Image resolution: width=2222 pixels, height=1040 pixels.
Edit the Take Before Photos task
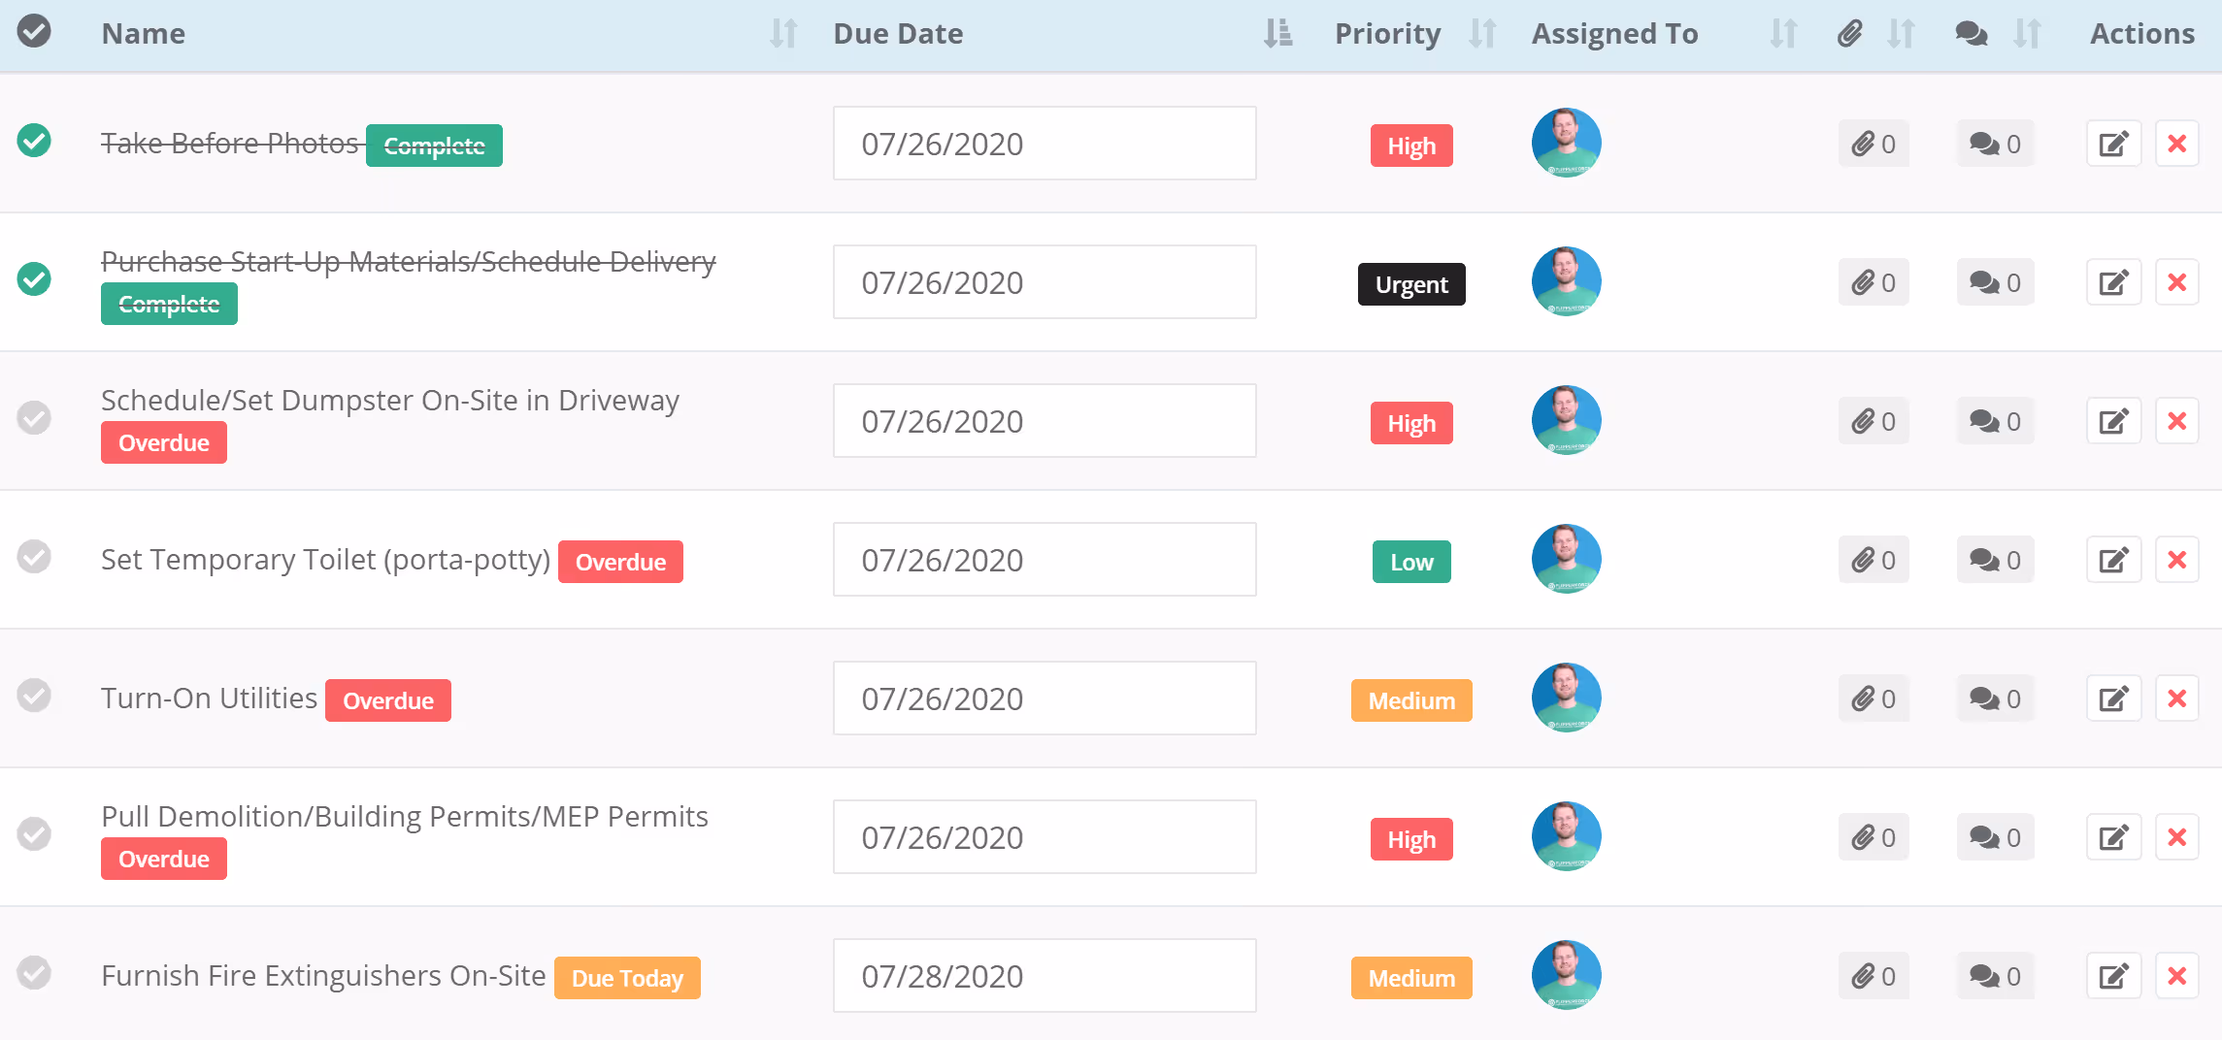(2113, 144)
